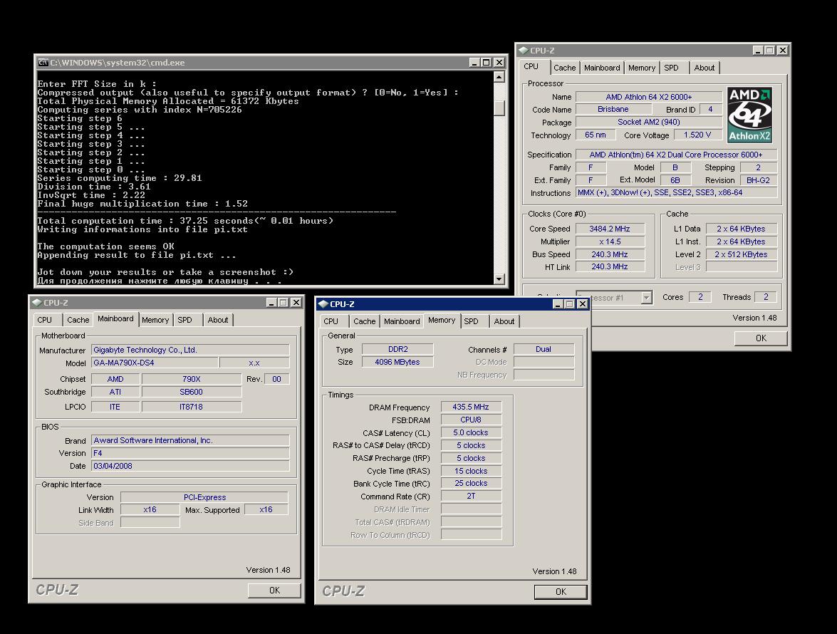
Task: Minimize the Mainboard CPU-Z window
Action: click(271, 303)
